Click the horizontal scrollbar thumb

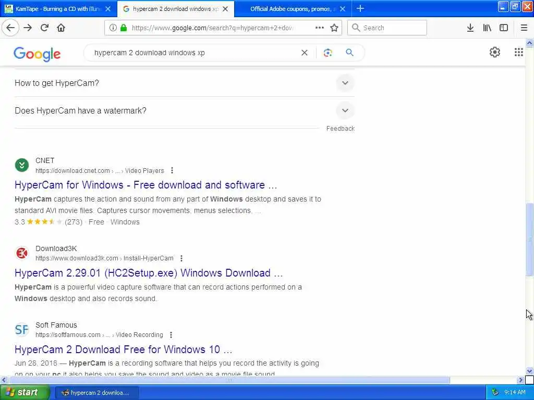point(229,380)
